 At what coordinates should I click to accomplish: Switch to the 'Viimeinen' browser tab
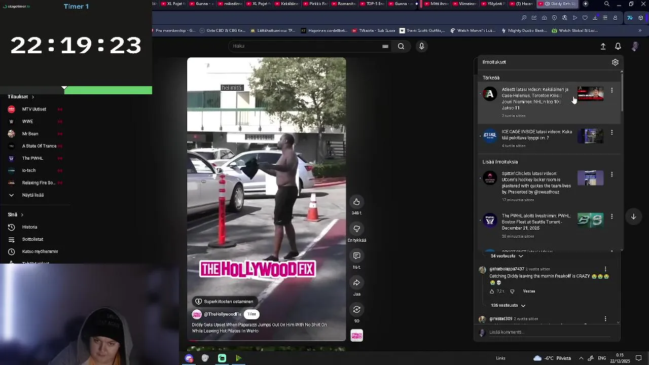click(x=464, y=4)
